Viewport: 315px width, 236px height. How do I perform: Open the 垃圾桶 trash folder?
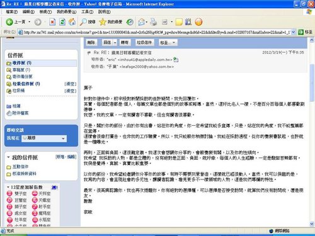tap(18, 91)
